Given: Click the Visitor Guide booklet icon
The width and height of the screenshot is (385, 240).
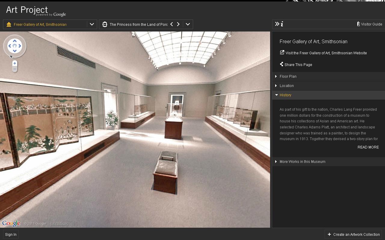Looking at the screenshot, I should [x=358, y=24].
